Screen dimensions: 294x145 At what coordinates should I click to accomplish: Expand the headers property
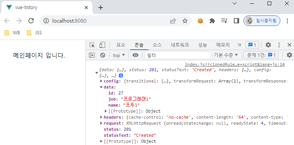click(101, 117)
